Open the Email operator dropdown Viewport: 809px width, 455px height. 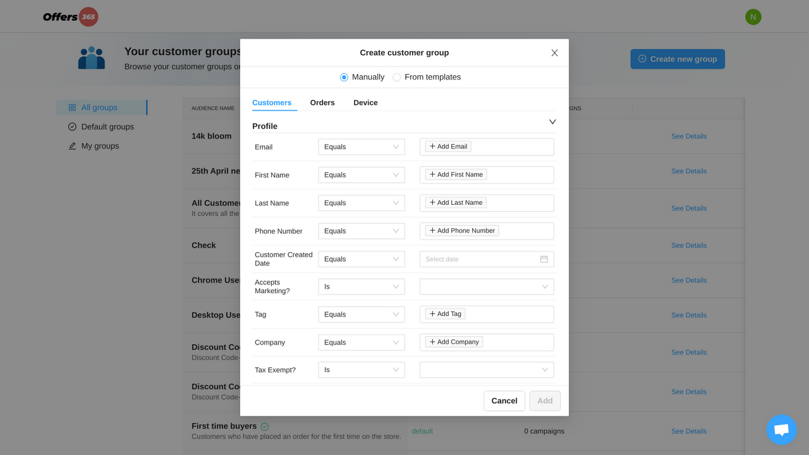coord(362,147)
